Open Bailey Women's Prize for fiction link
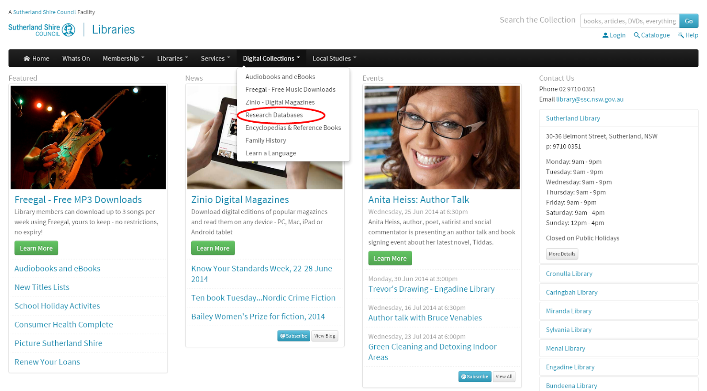Image resolution: width=707 pixels, height=391 pixels. (x=258, y=316)
